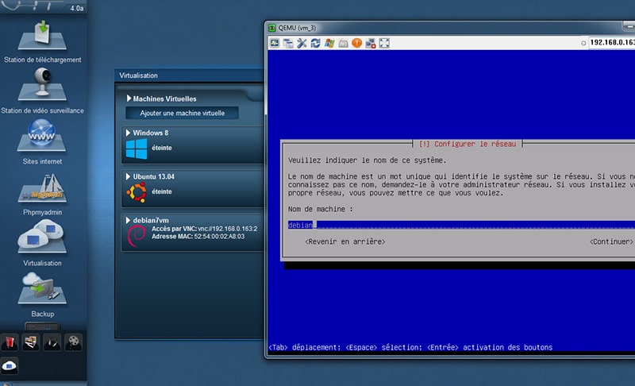Click the photo stack dock icon
635x386 pixels.
click(31, 342)
